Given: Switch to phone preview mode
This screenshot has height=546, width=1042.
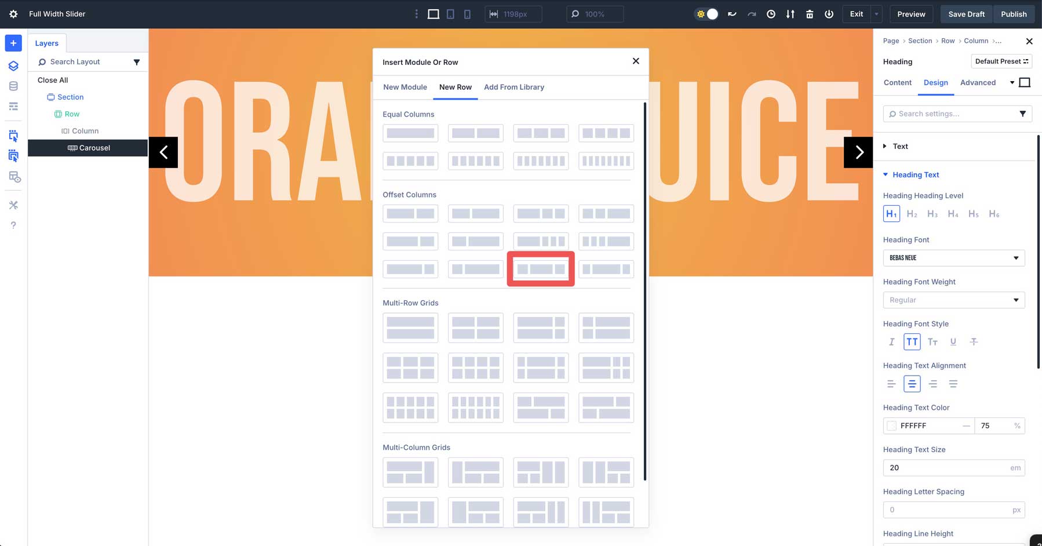Looking at the screenshot, I should tap(467, 14).
